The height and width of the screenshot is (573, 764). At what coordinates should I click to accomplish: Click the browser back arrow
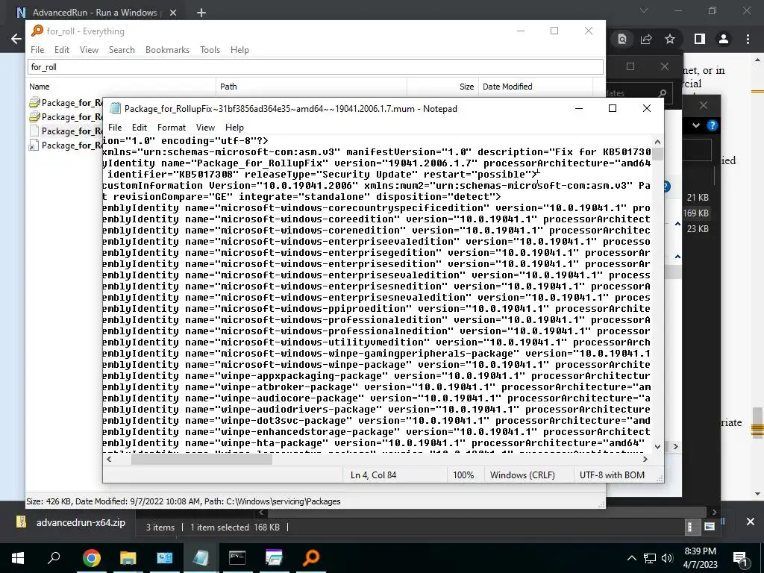[x=16, y=39]
